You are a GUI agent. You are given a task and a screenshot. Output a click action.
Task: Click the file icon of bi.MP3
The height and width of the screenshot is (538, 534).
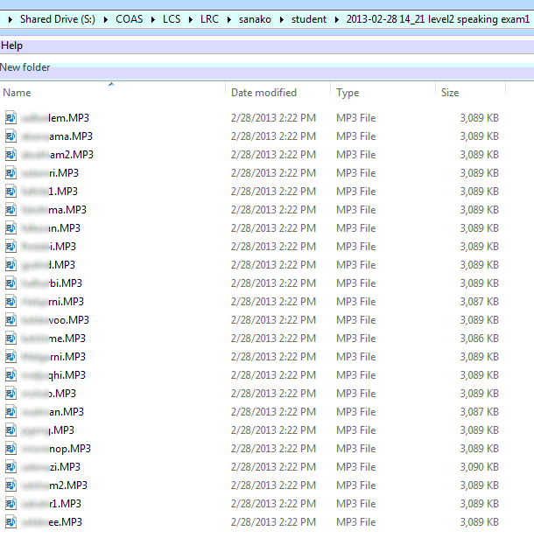coord(11,283)
